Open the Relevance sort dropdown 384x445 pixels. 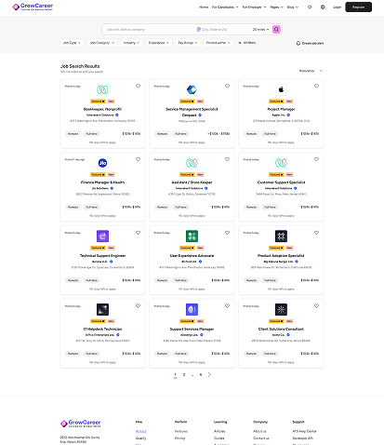pyautogui.click(x=311, y=71)
